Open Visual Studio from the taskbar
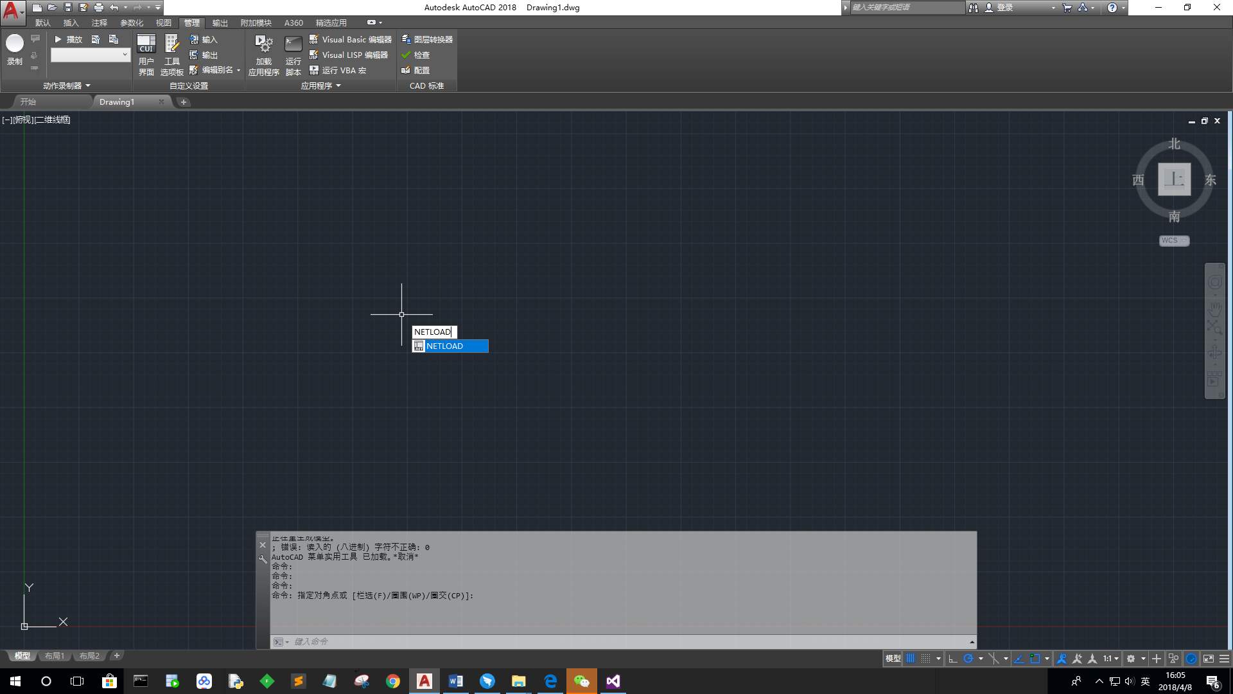This screenshot has width=1233, height=694. click(613, 681)
